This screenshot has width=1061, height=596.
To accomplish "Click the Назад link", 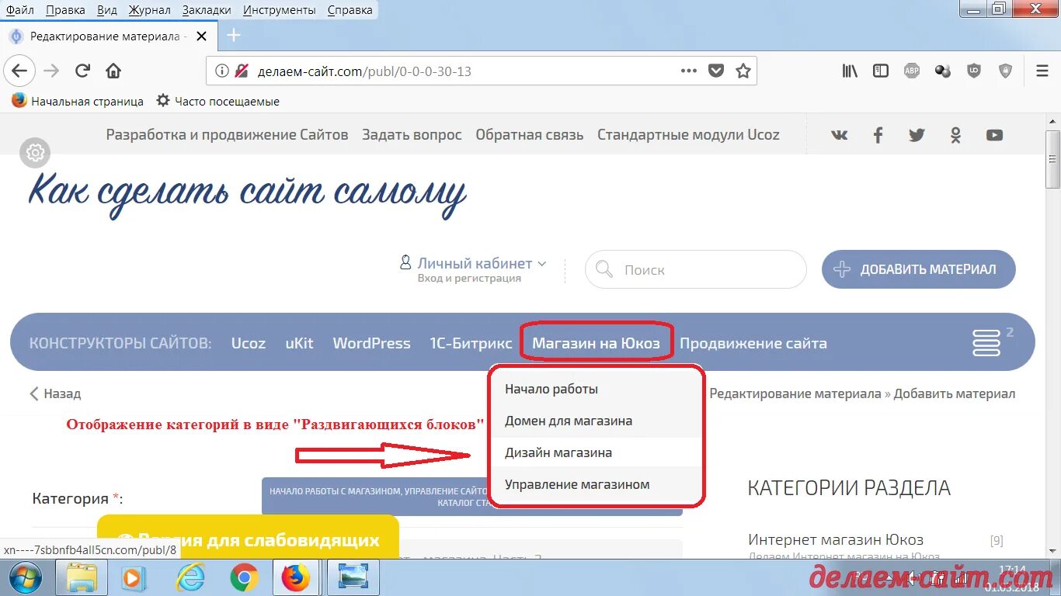I will point(55,393).
